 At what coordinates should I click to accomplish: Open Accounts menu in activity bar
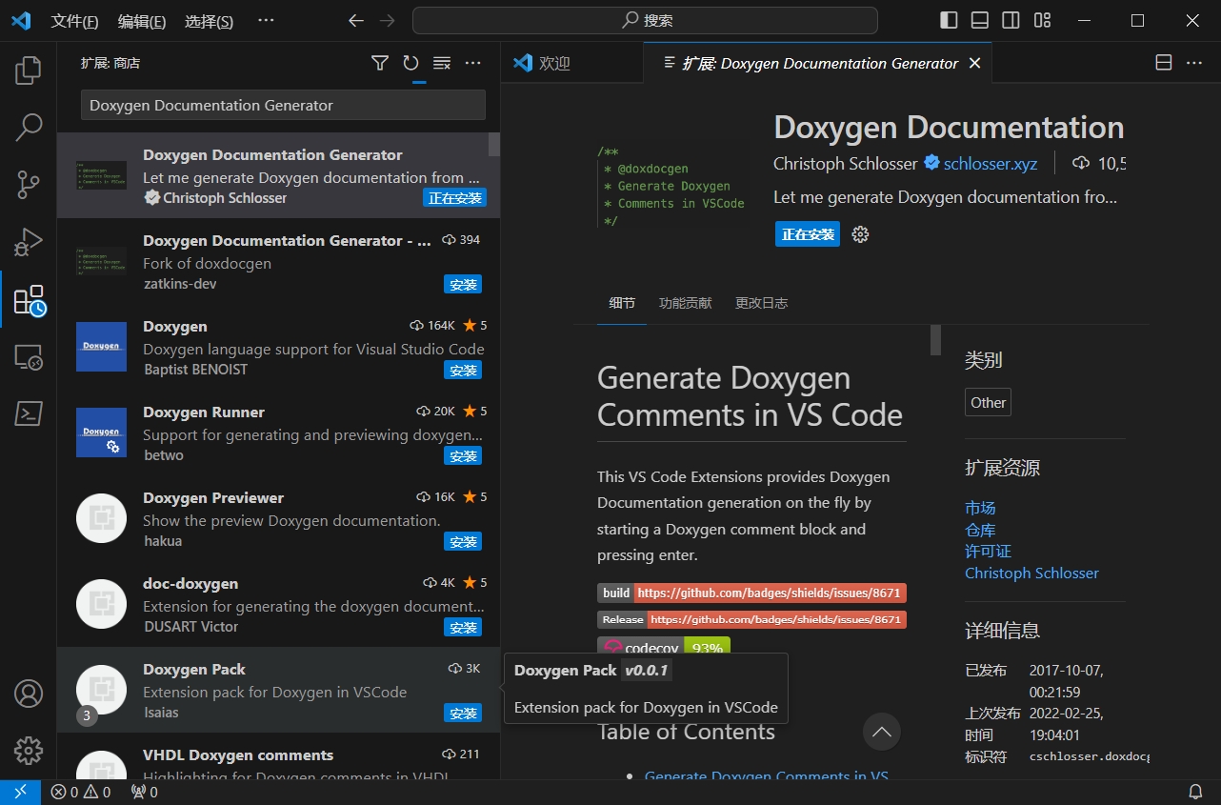[29, 694]
